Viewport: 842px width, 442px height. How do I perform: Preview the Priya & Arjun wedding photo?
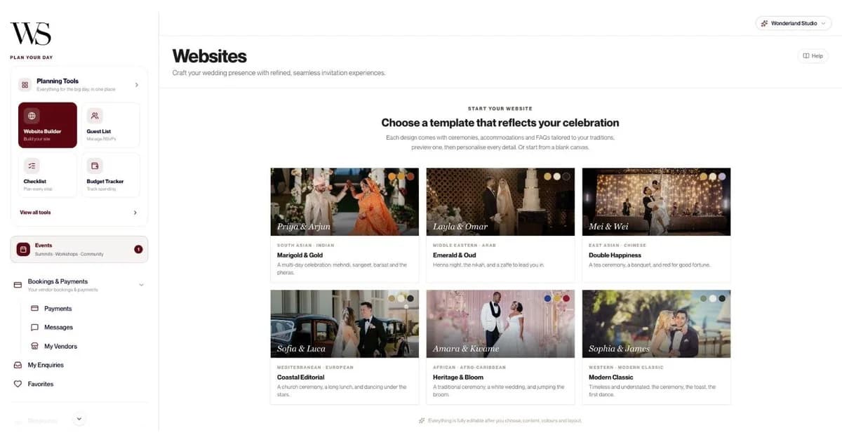(345, 202)
